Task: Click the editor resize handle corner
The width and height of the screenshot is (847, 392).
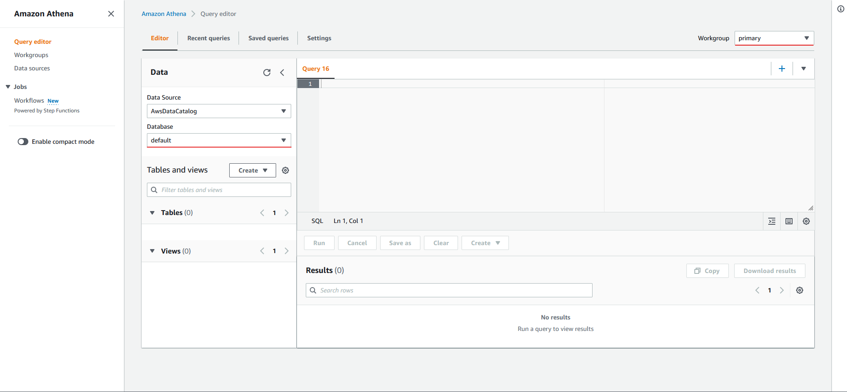Action: click(811, 208)
